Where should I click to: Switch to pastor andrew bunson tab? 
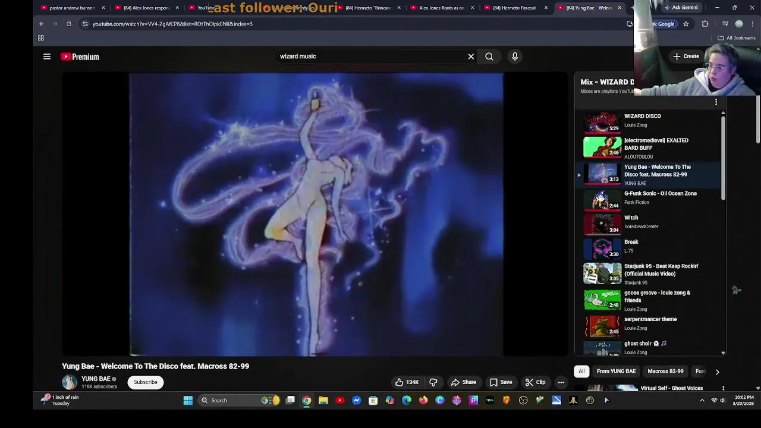coord(72,8)
